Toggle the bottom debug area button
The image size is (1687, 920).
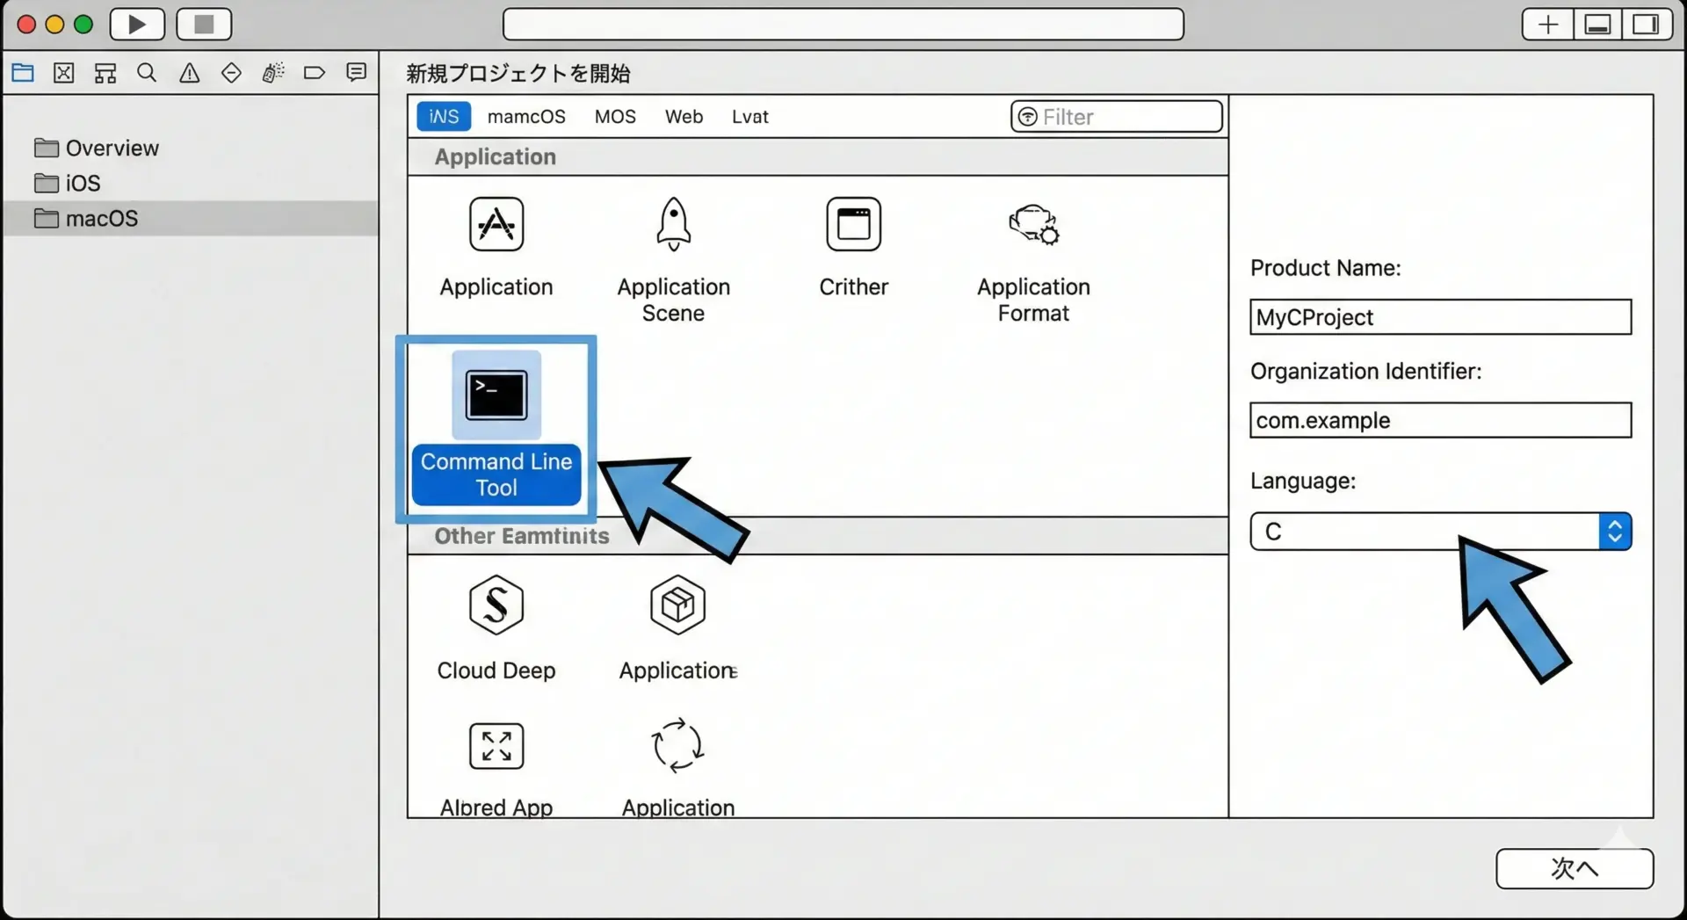(x=1596, y=25)
